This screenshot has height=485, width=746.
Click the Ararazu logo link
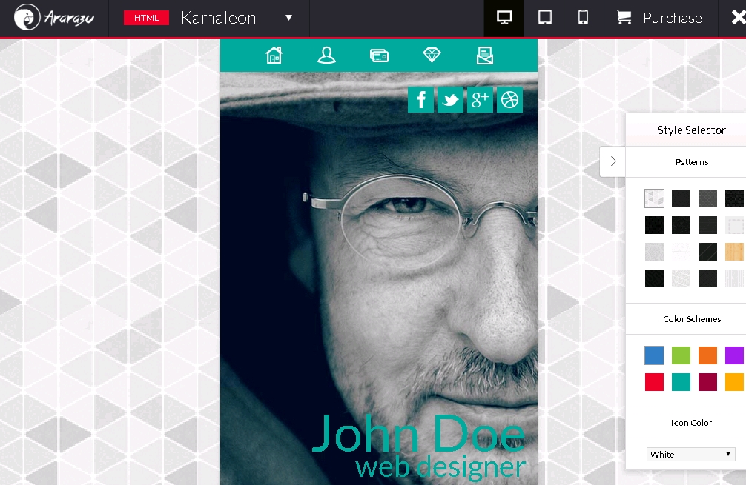coord(53,18)
